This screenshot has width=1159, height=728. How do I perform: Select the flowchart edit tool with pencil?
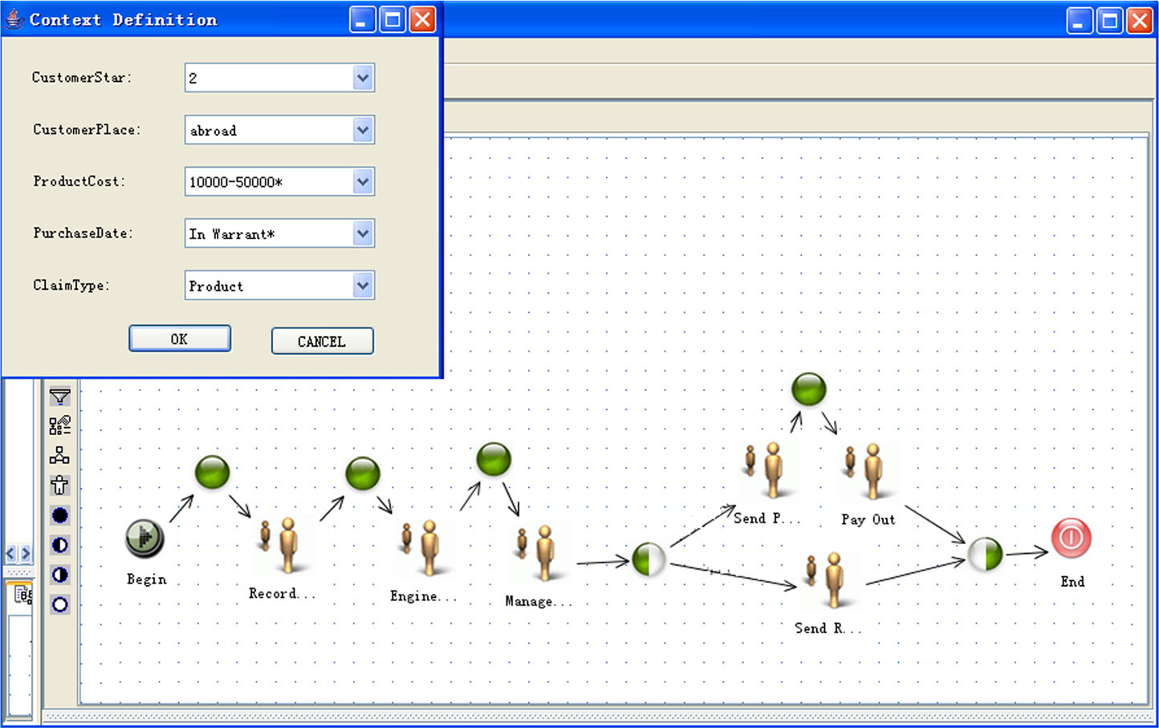[x=60, y=425]
